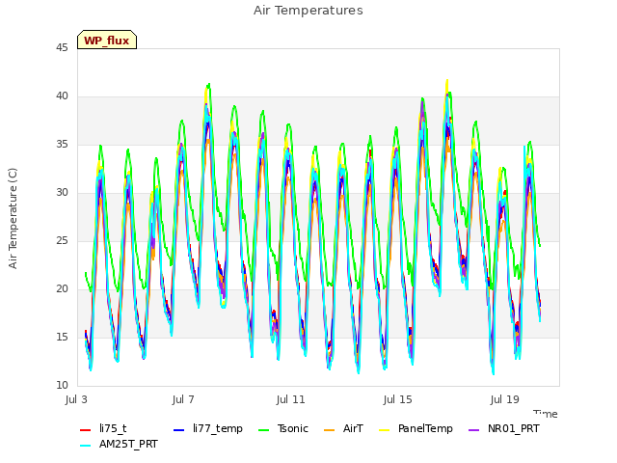Click the 35 y-axis tick label
The width and height of the screenshot is (617, 463).
point(62,145)
